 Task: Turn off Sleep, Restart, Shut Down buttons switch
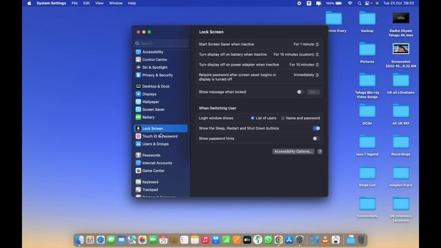316,129
